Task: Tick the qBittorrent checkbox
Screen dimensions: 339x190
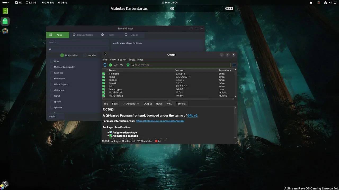Action: coord(52,90)
